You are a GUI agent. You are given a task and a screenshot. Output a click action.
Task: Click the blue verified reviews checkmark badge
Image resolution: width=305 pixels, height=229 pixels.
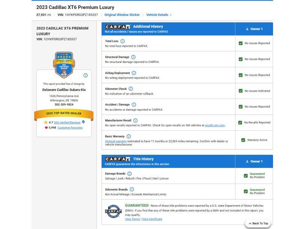tap(83, 122)
